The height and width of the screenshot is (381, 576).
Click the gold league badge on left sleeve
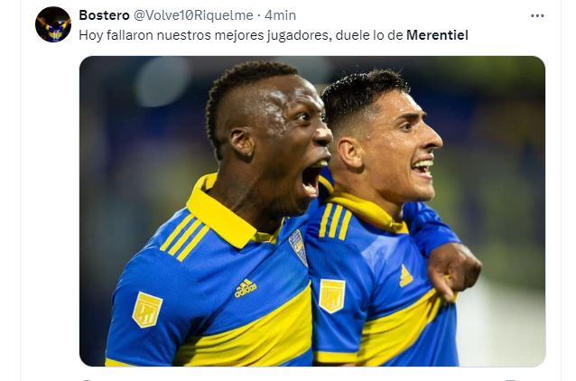tap(147, 310)
